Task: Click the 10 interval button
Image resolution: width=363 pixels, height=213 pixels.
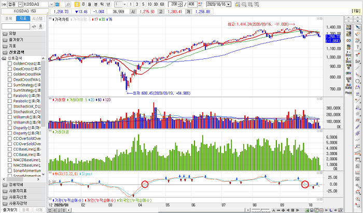Action: point(149,4)
